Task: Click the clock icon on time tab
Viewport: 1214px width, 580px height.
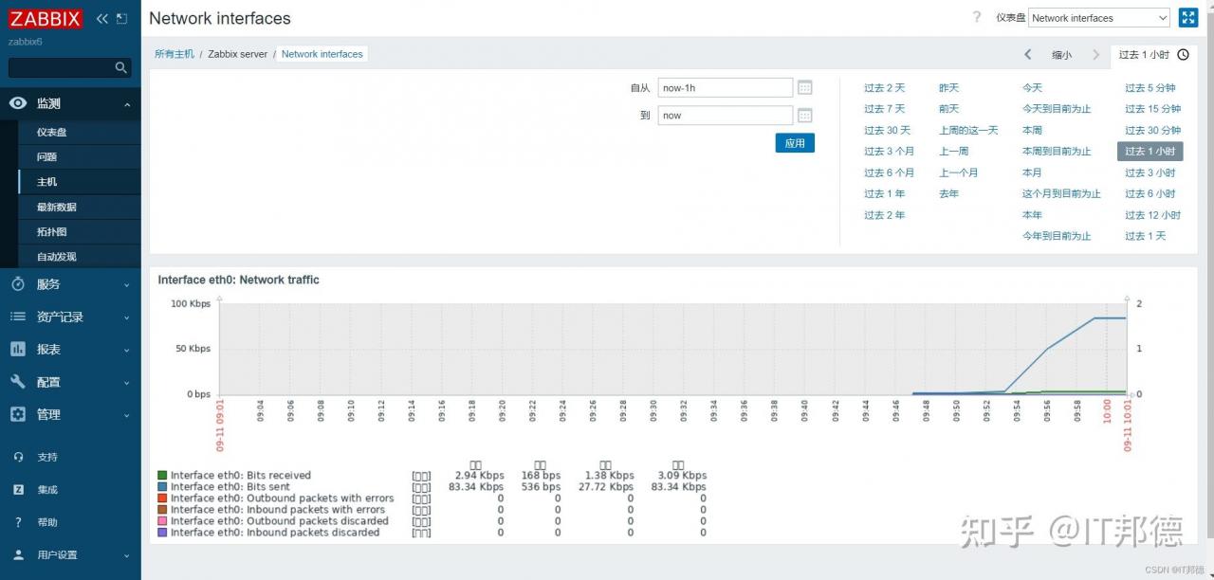Action: pos(1184,55)
